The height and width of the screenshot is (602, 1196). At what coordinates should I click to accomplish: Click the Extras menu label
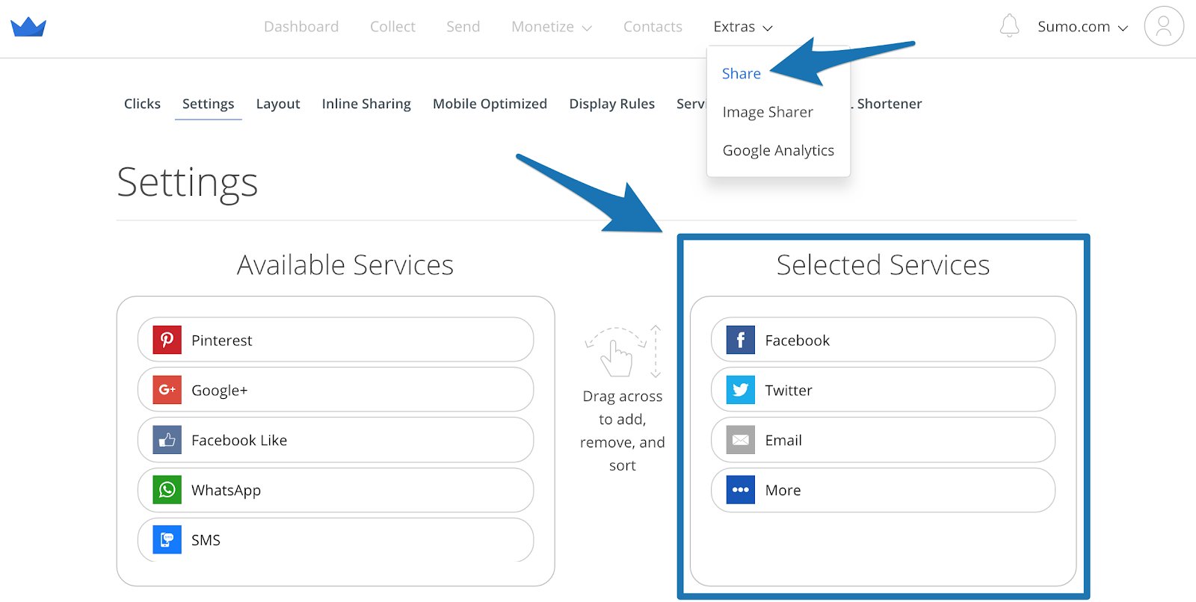pos(734,27)
